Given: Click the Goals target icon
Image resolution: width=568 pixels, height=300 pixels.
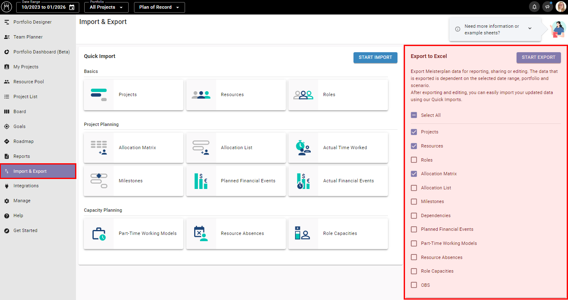Looking at the screenshot, I should 7,126.
